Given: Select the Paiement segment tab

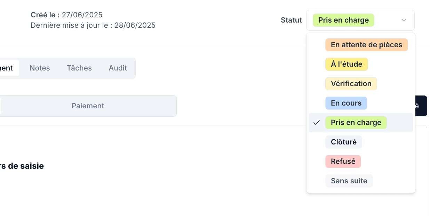Looking at the screenshot, I should [88, 106].
